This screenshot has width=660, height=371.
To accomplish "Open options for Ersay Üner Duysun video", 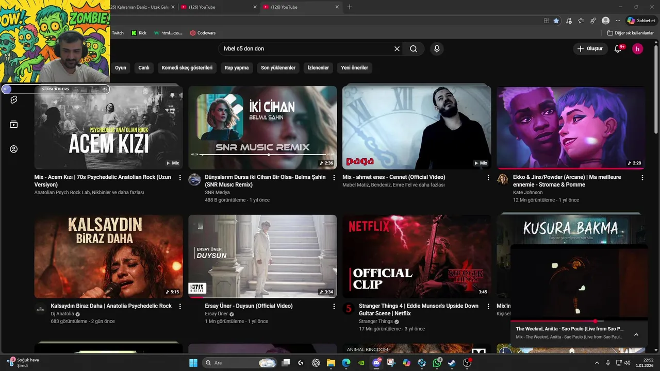I will (x=334, y=306).
